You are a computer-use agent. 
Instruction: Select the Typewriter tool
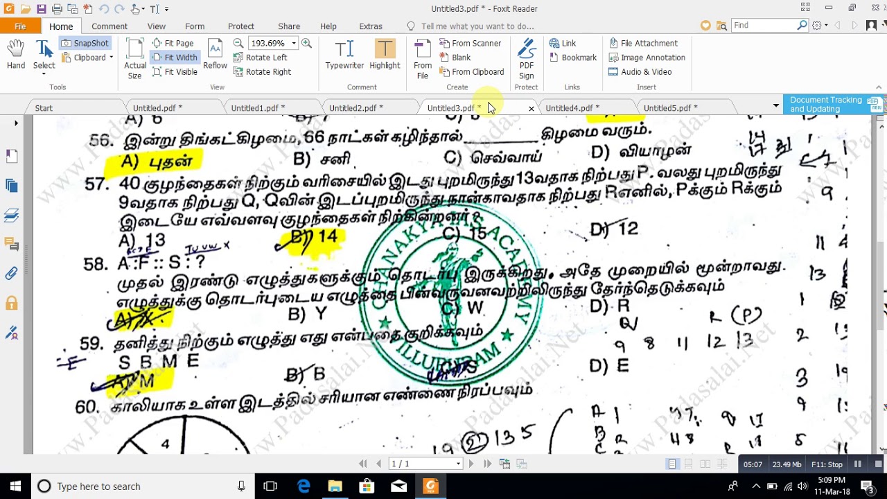point(344,55)
